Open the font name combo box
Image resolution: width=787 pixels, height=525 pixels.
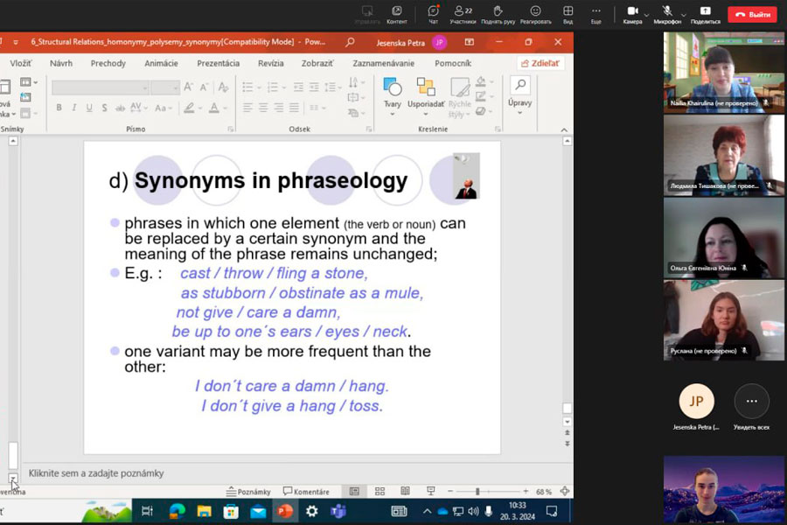tap(98, 87)
